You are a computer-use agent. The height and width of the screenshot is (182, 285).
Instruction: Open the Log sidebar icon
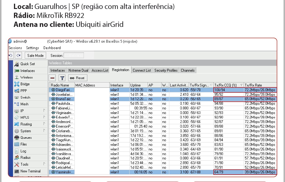click(x=17, y=151)
